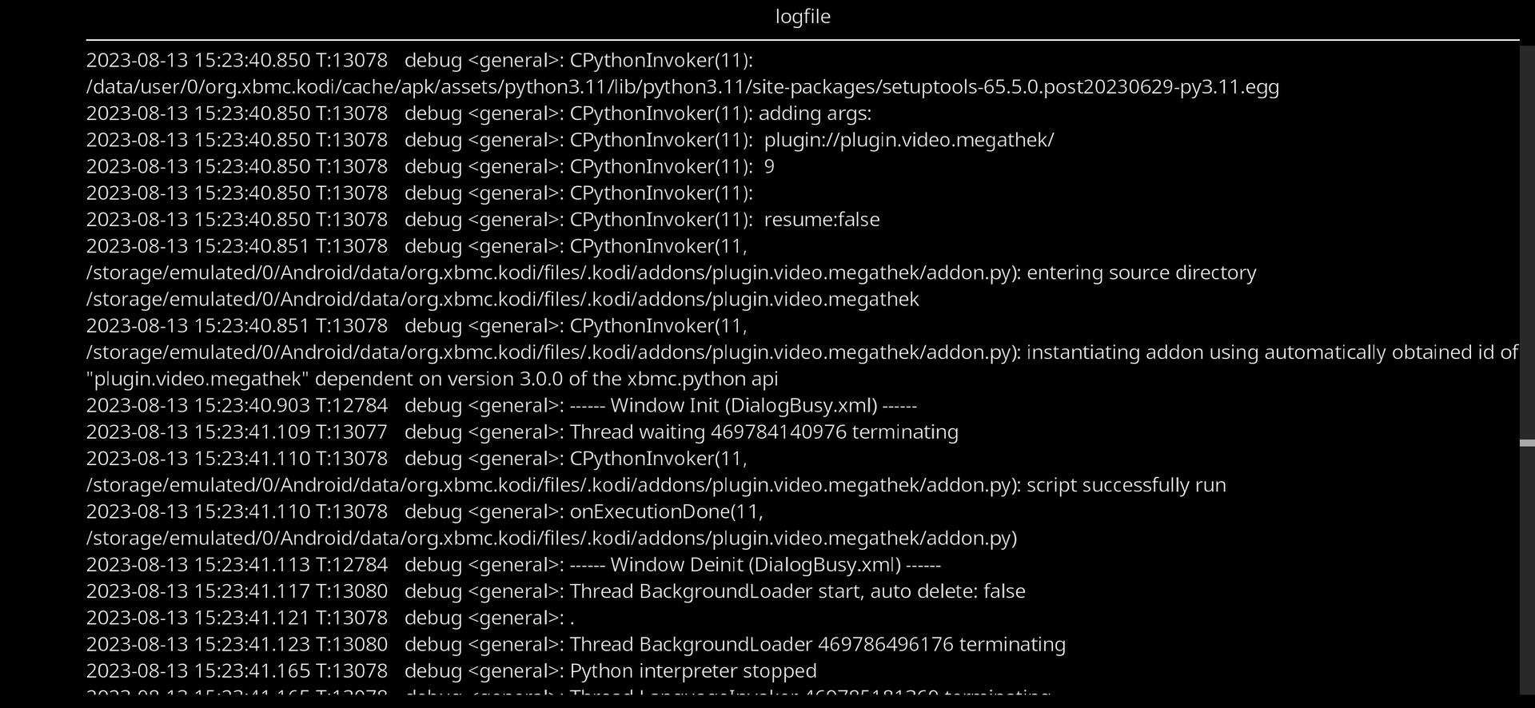Click the log entry timestamped 15:23:41.121
Screen dimensions: 1535x708
click(330, 618)
